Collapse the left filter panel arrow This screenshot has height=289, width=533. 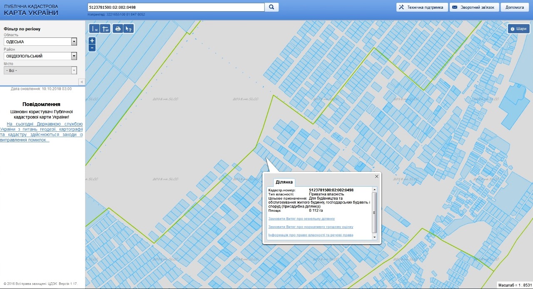pos(82,82)
